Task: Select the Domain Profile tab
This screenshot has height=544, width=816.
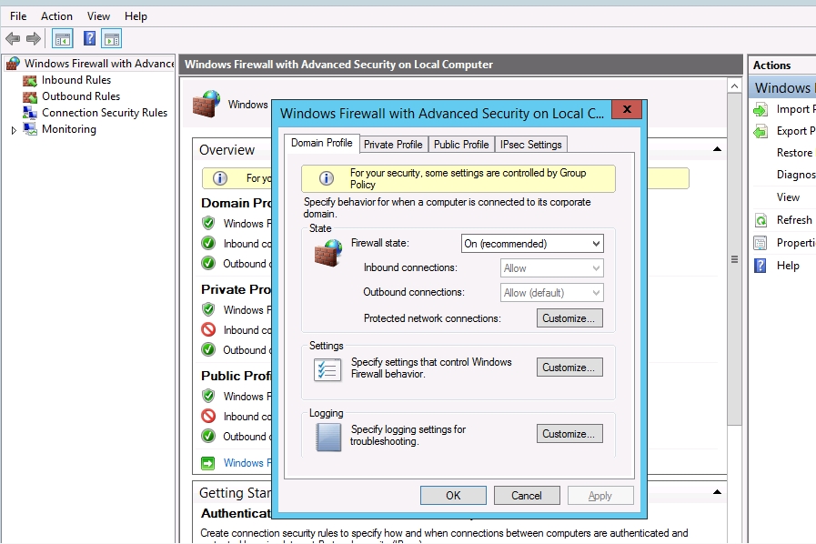Action: (x=322, y=143)
